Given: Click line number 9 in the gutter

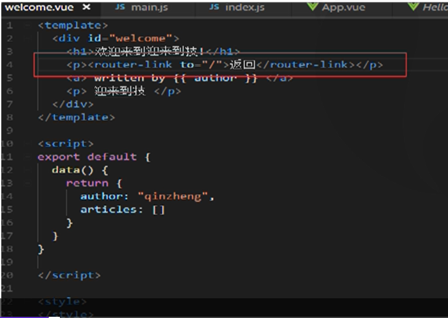Looking at the screenshot, I should coord(10,131).
